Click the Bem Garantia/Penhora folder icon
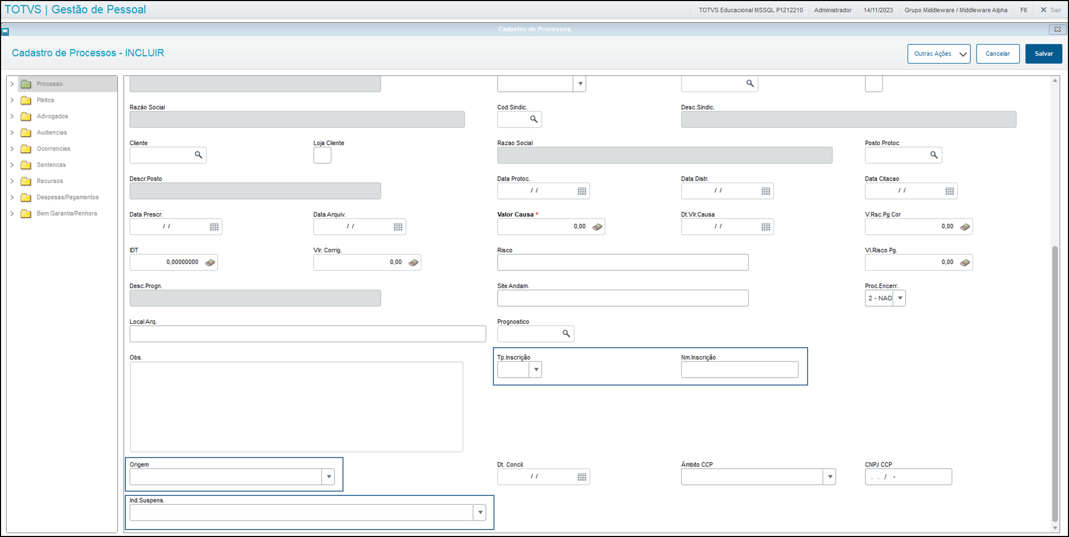The height and width of the screenshot is (537, 1069). tap(26, 213)
